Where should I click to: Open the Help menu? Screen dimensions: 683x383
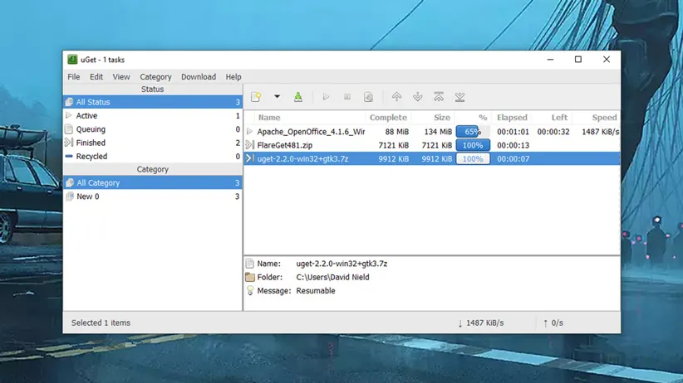[x=233, y=77]
